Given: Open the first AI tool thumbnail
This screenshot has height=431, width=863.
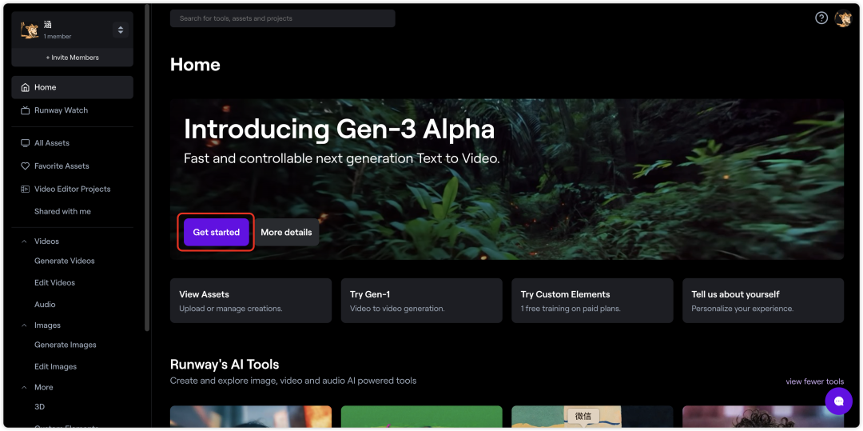Looking at the screenshot, I should [251, 417].
